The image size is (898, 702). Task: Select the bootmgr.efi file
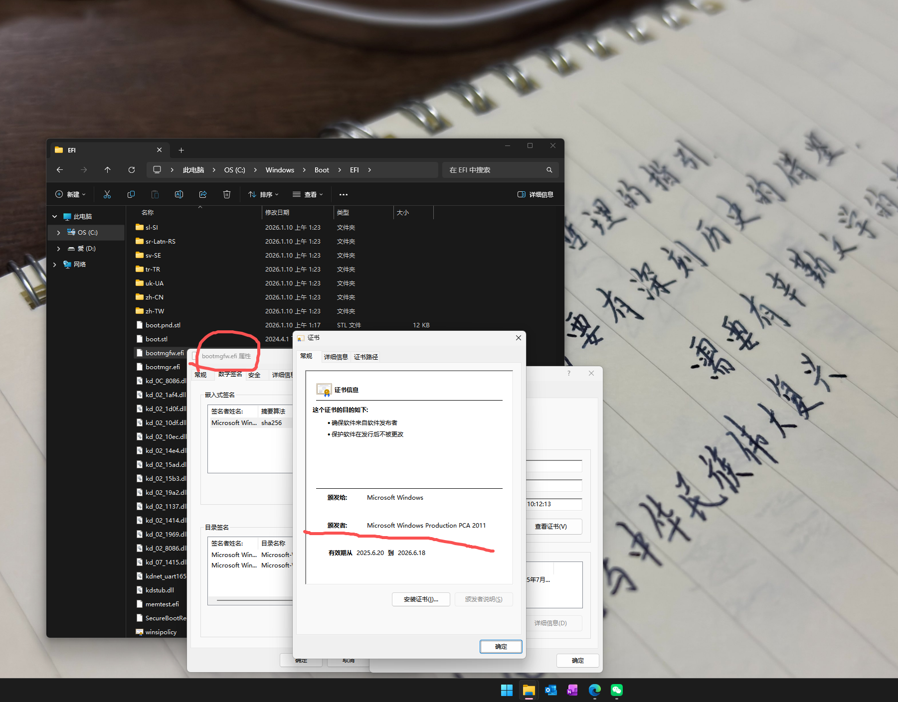point(163,367)
